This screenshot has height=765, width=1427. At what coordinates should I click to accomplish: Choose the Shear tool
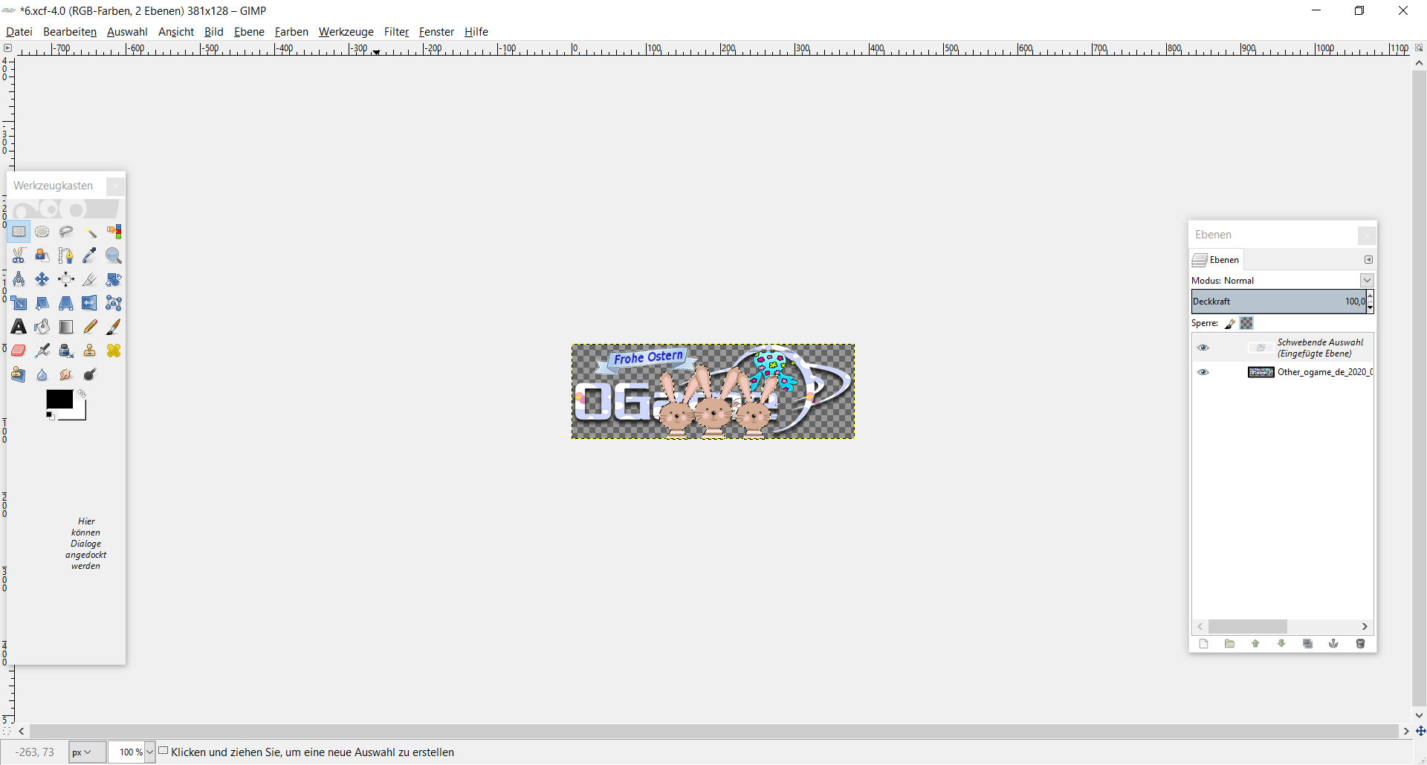pyautogui.click(x=42, y=303)
